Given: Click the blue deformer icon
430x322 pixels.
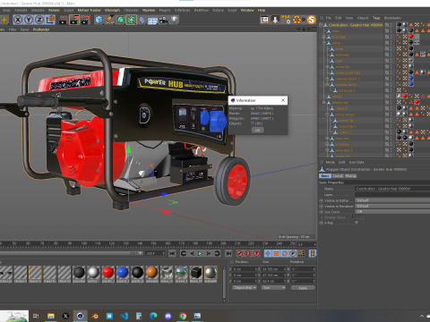Looking at the screenshot, I should (142, 20).
